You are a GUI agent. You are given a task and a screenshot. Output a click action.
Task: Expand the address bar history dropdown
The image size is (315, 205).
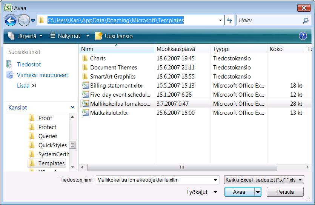[220, 20]
